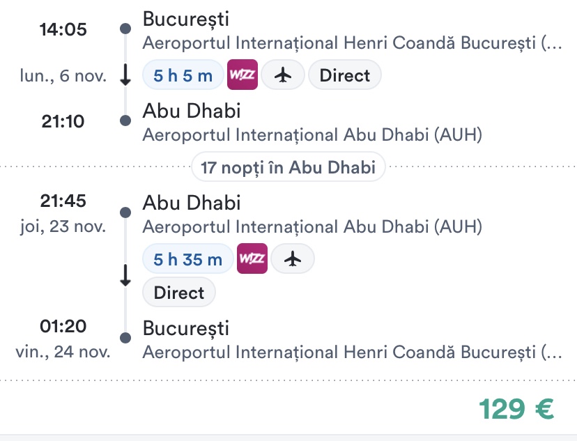Click the outbound flight down arrow
This screenshot has width=577, height=441.
(125, 75)
